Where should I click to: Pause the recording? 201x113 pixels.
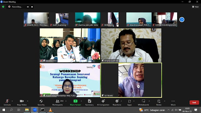tap(28, 7)
